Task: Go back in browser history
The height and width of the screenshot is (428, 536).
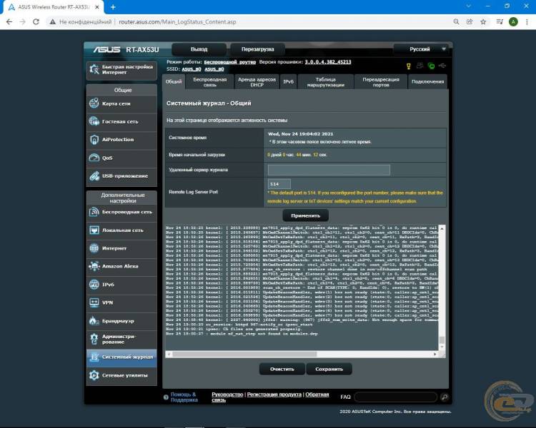Action: point(9,22)
